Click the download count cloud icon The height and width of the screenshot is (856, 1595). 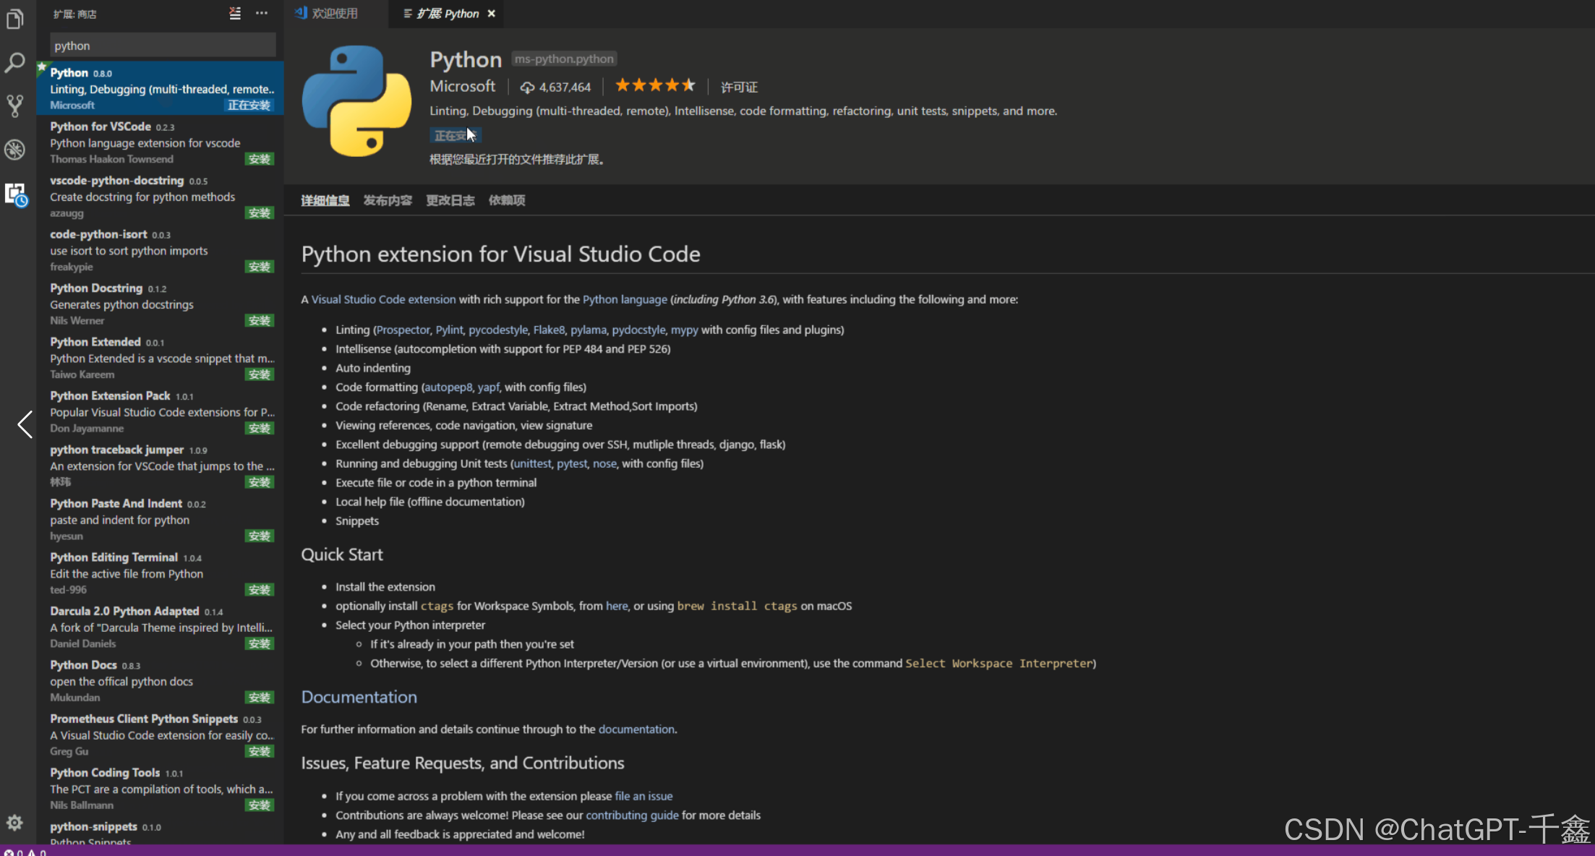(527, 87)
